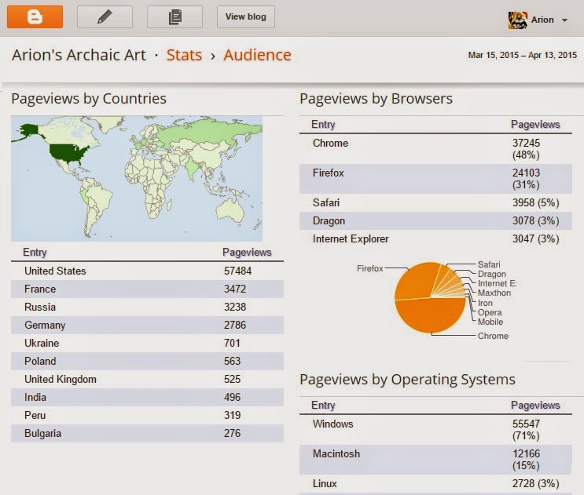Select the Poland country row

click(x=147, y=361)
